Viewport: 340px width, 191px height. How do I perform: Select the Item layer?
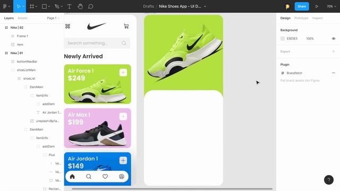coord(20,45)
